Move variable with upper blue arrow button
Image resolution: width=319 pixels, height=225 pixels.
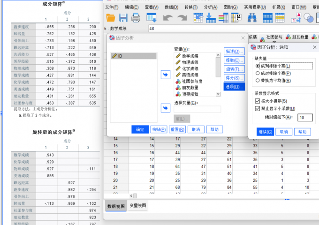(166, 75)
